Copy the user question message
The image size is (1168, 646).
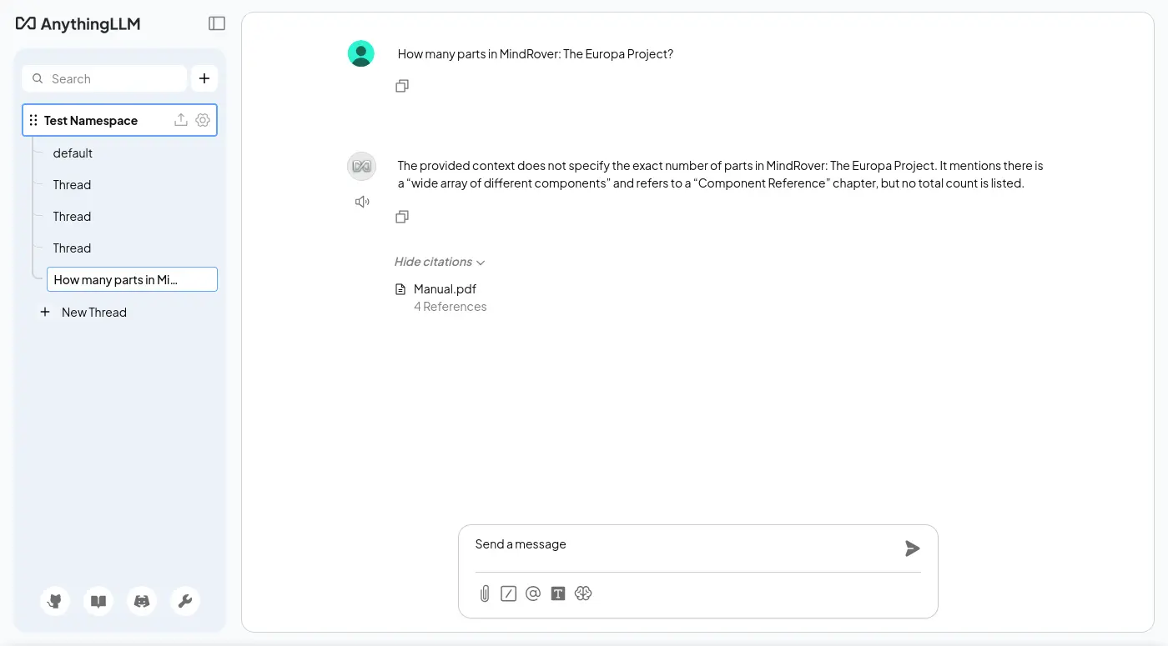402,86
